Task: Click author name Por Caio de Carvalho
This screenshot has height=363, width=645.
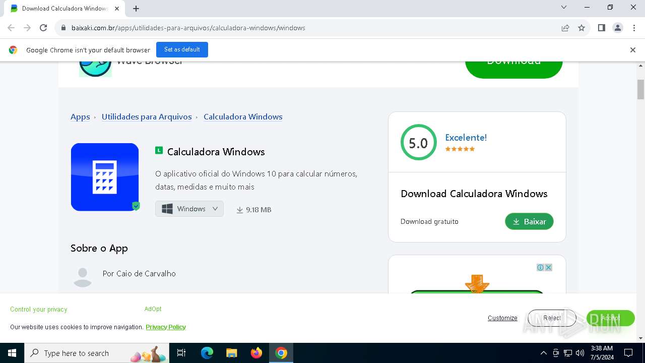Action: (139, 274)
